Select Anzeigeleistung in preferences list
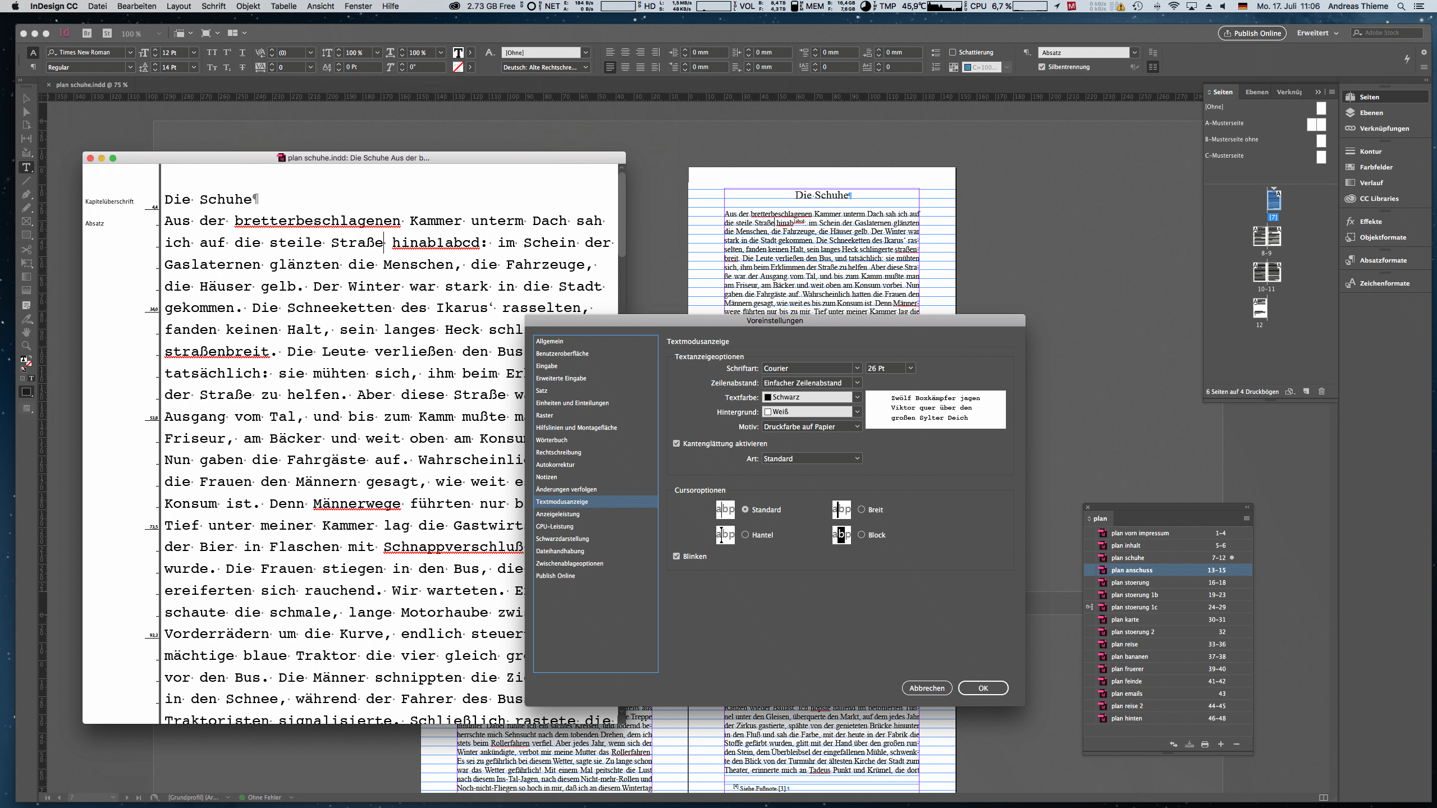 tap(596, 514)
